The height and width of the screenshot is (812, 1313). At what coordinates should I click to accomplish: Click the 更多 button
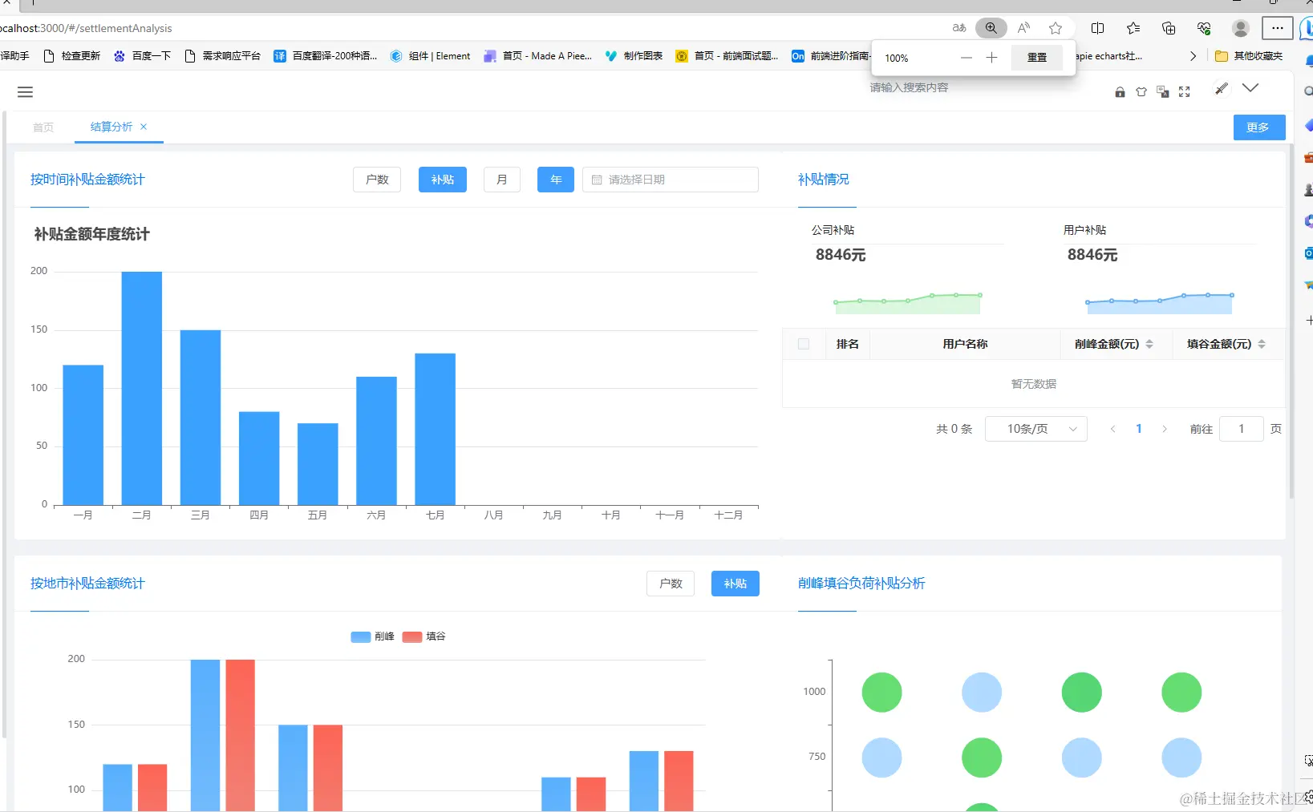(x=1258, y=127)
